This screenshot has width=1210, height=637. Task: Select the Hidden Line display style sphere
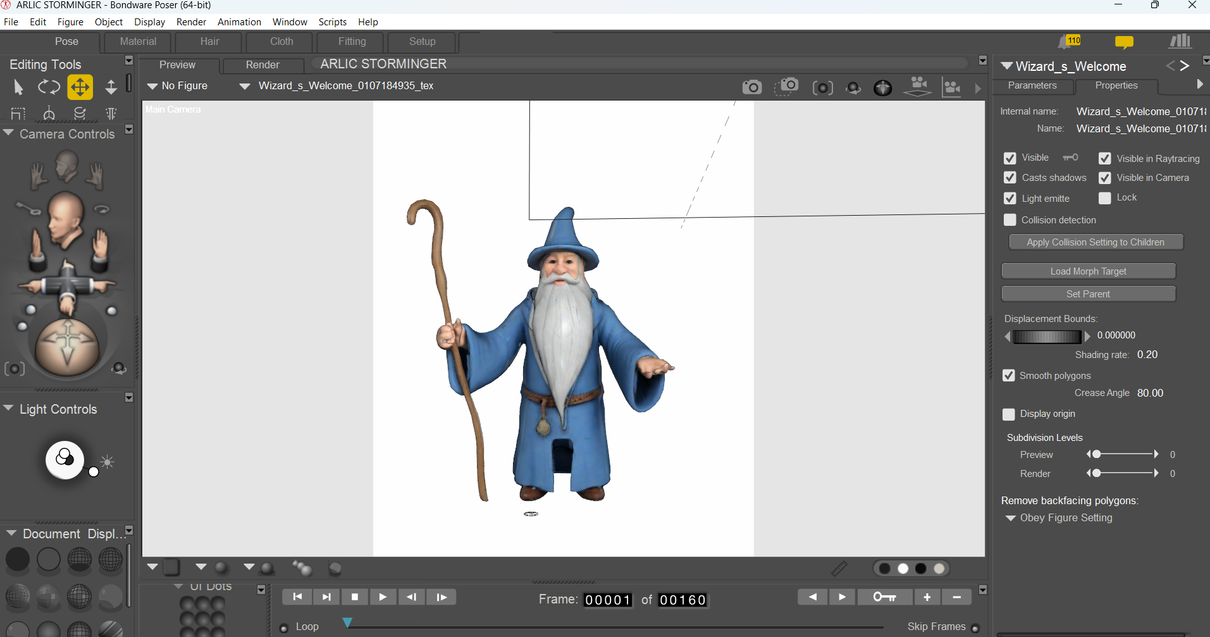111,559
